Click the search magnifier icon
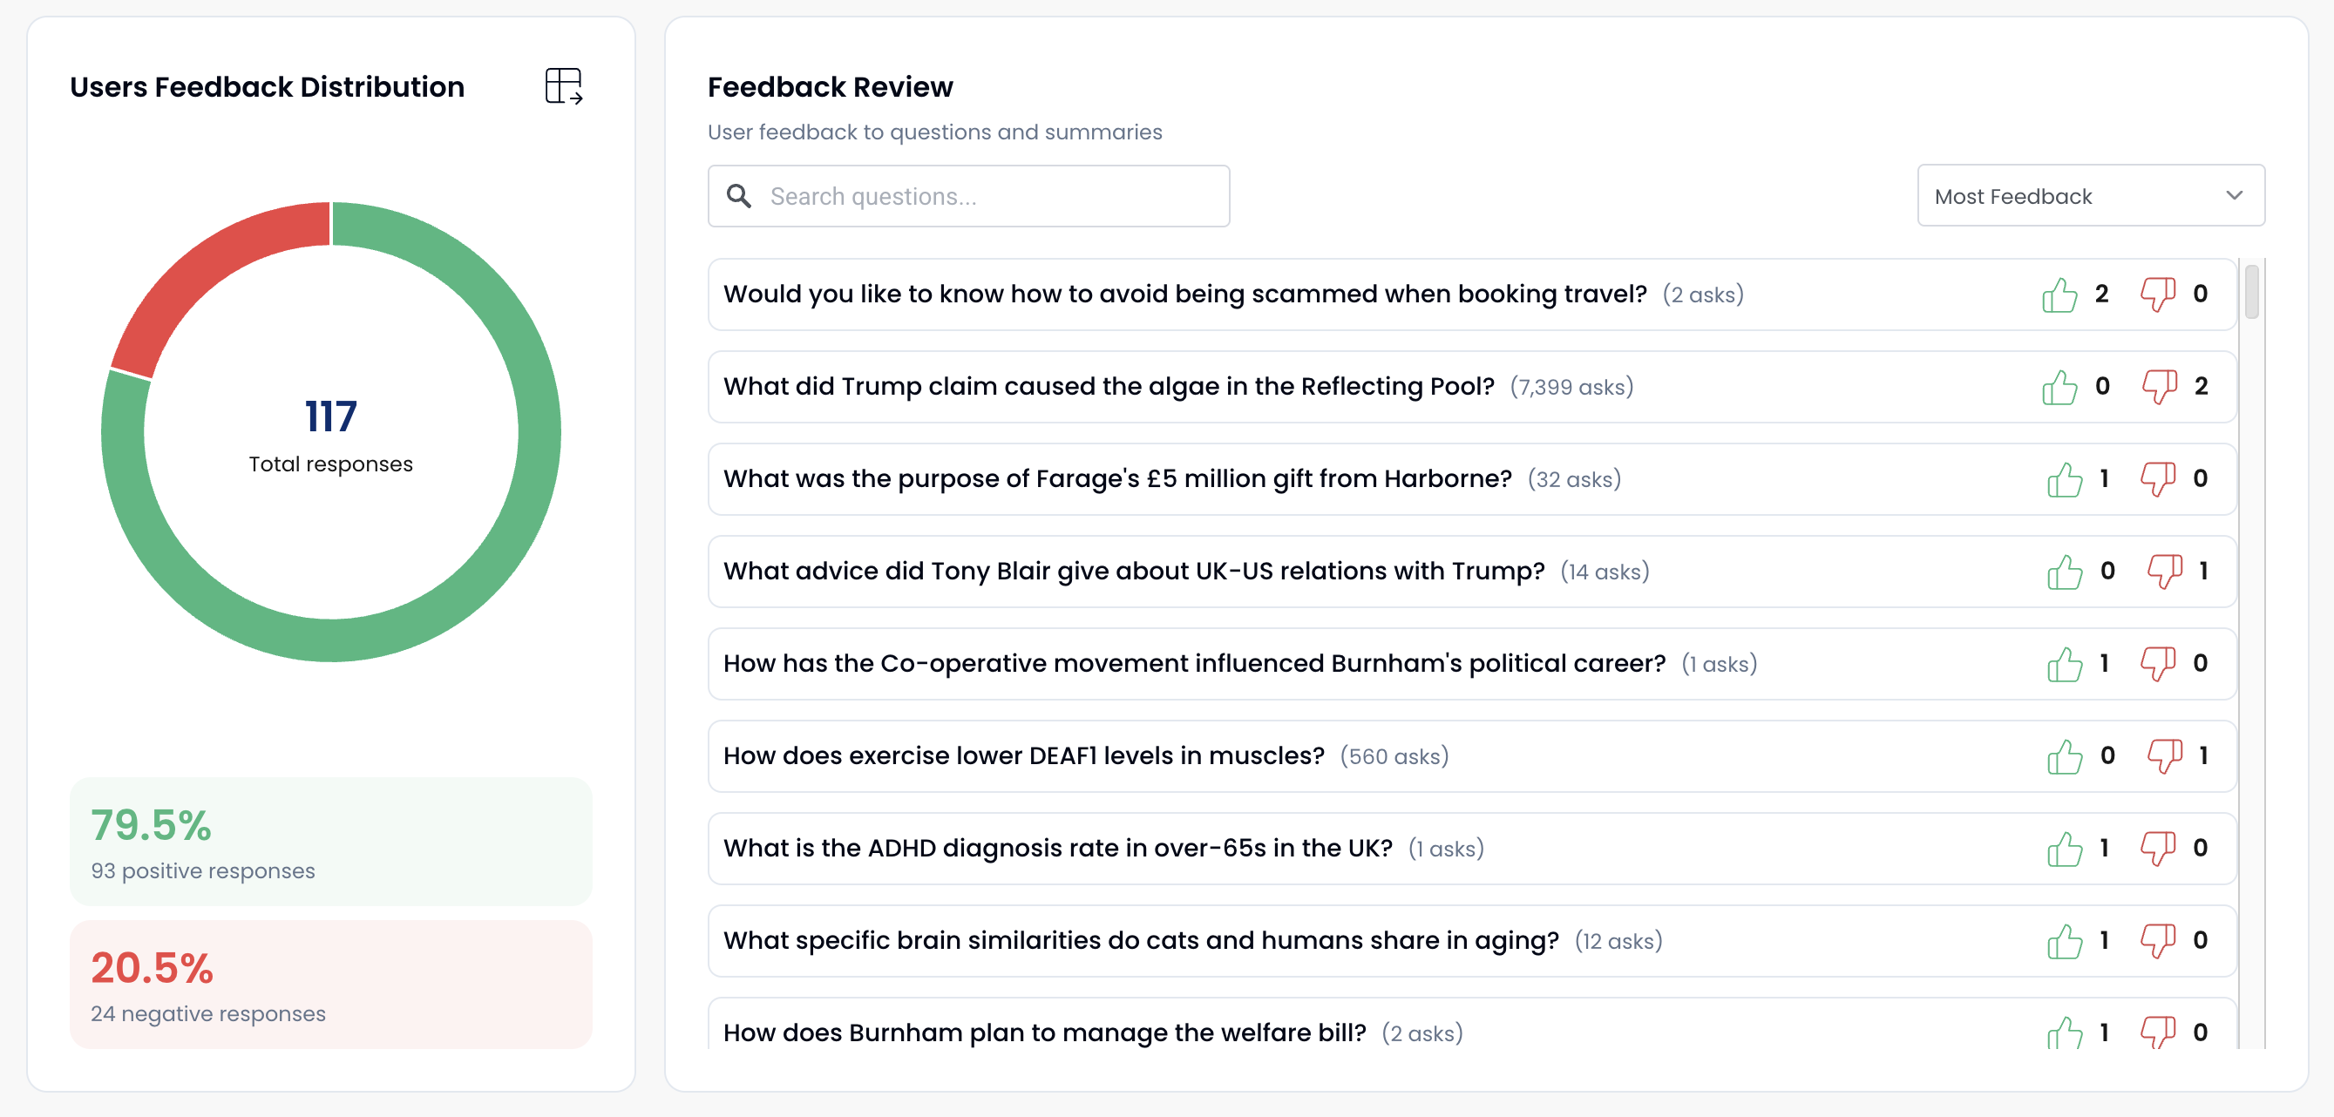2334x1117 pixels. coord(739,196)
